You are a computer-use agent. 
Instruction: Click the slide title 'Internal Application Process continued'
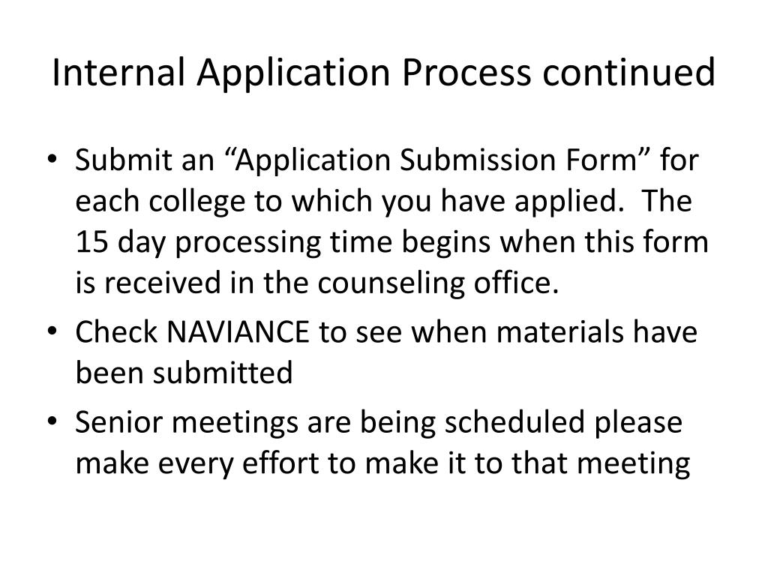coord(383,73)
